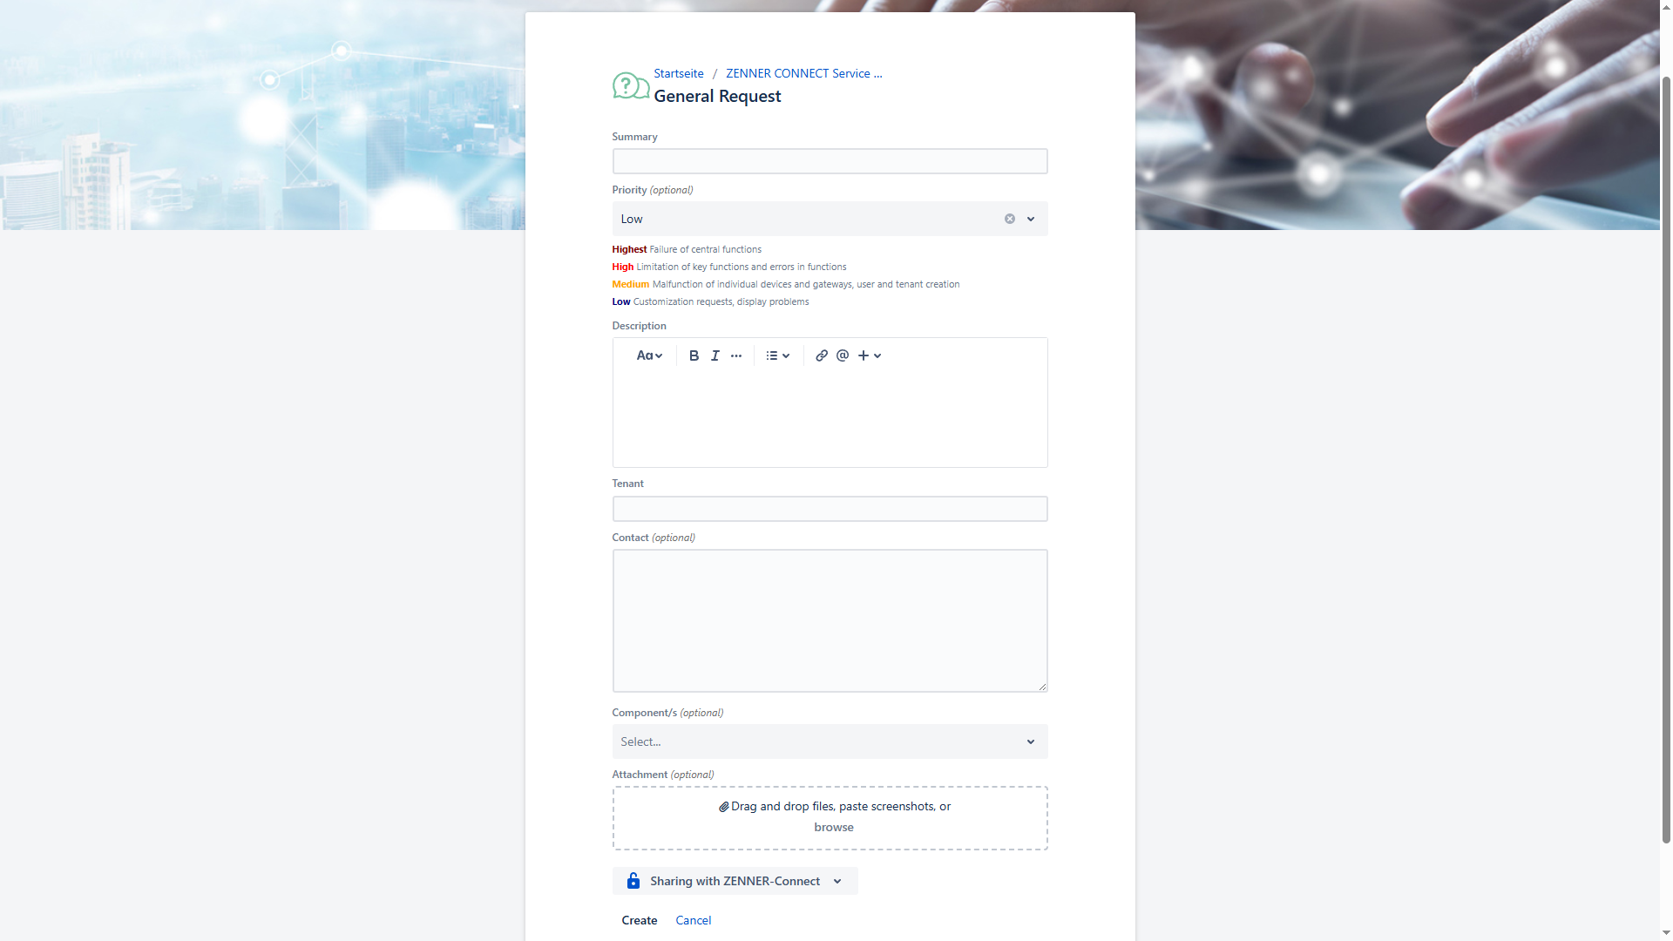Open Sharing with ZENNER-Connect dropdown
1673x941 pixels.
(x=735, y=881)
